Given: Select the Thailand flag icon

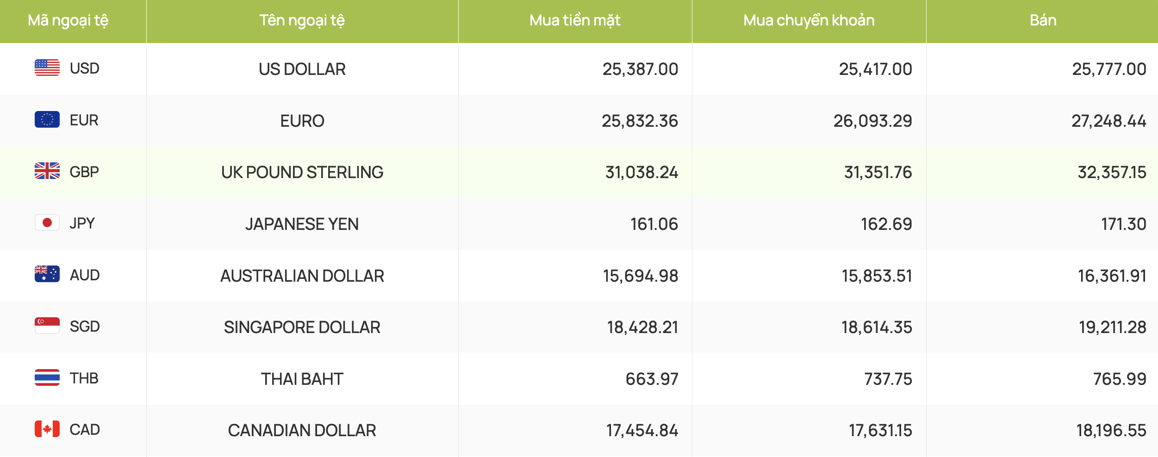Looking at the screenshot, I should 47,378.
